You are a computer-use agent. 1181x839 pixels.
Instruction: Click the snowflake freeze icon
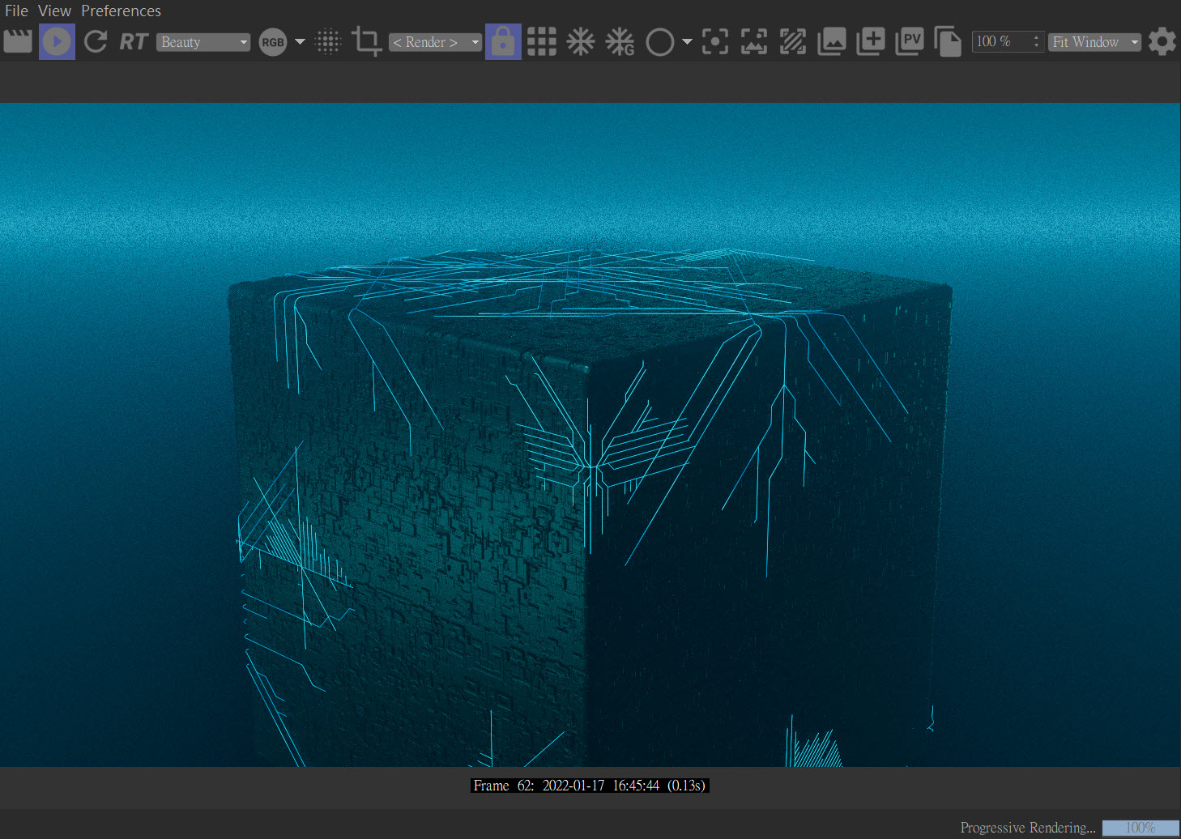coord(580,41)
